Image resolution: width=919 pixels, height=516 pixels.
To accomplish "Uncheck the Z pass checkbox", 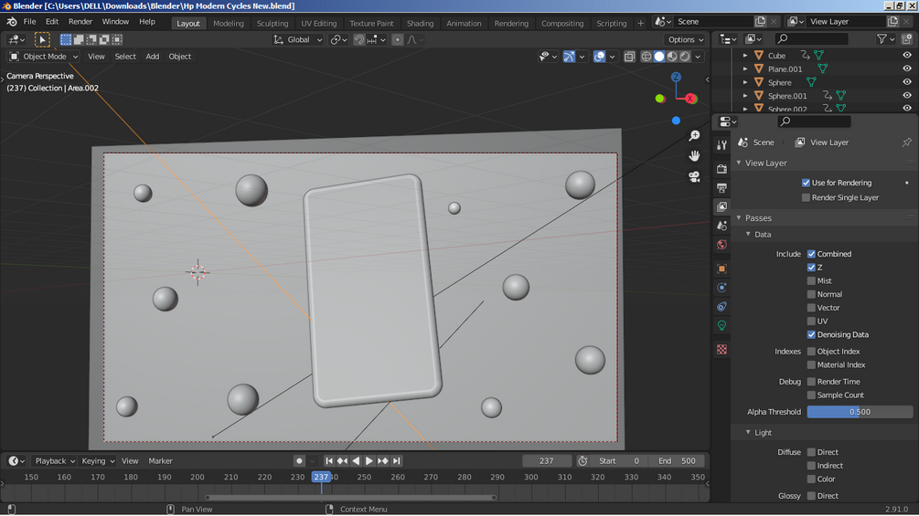I will 811,268.
